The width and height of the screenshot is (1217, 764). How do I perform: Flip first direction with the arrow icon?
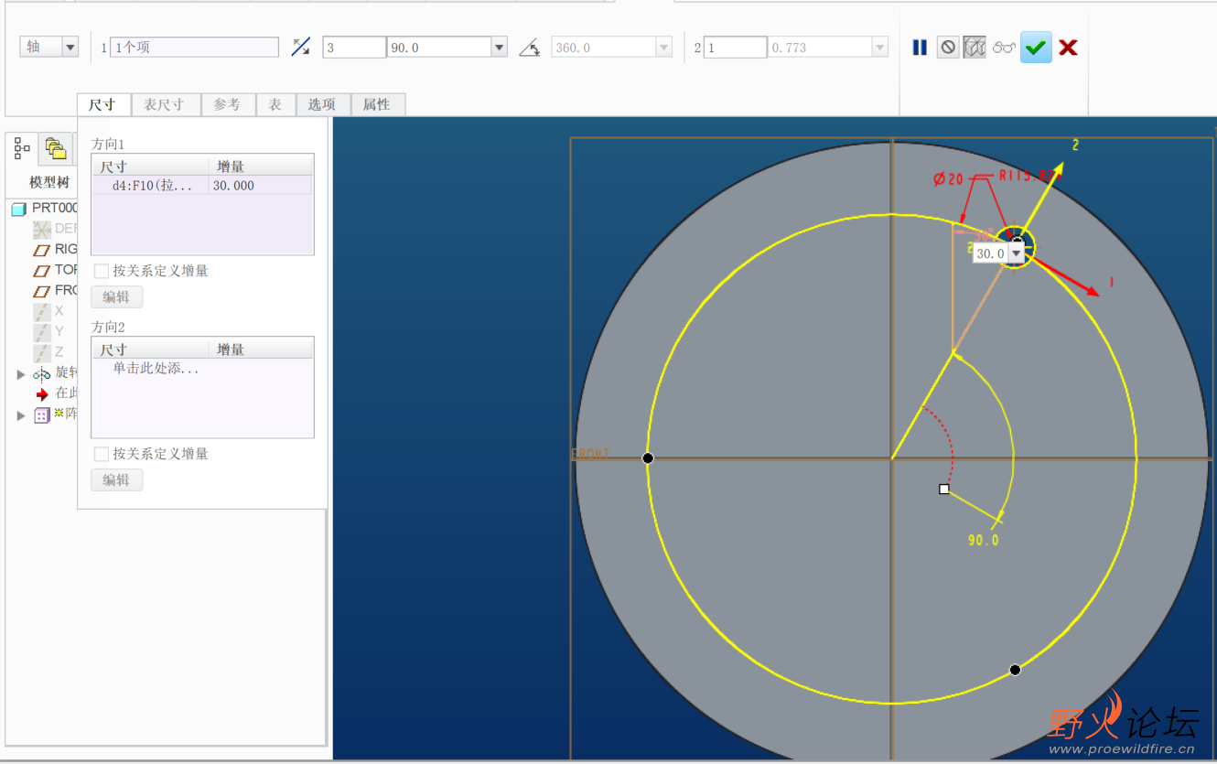tap(300, 47)
